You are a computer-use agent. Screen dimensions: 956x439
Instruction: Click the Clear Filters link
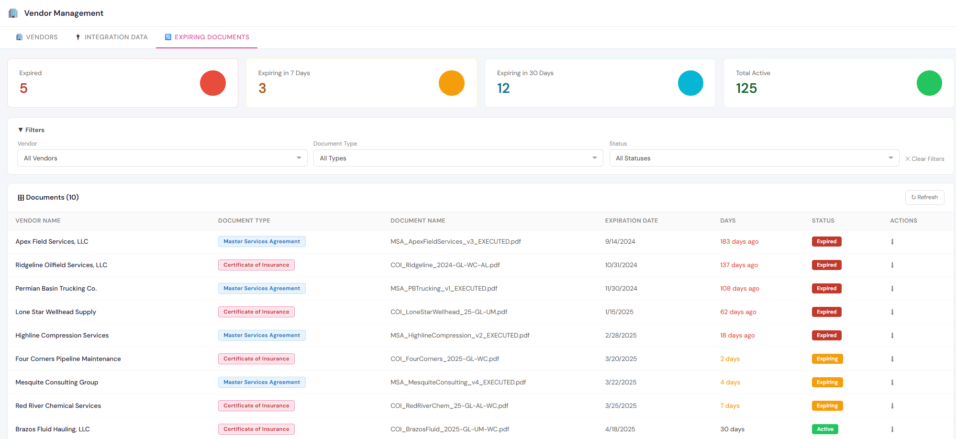[924, 159]
